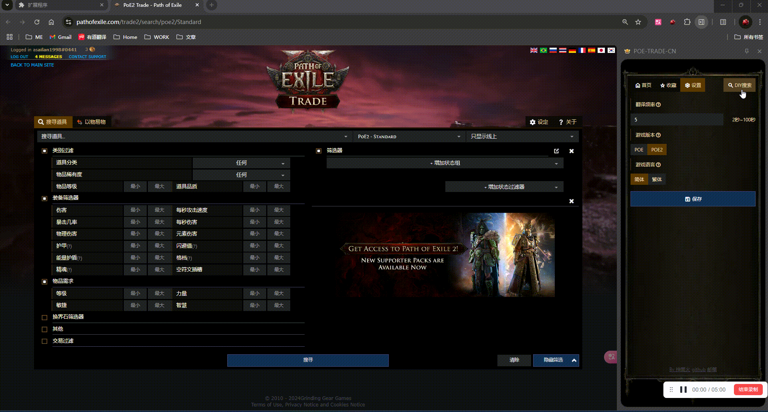The height and width of the screenshot is (412, 768).
Task: Enable the 交易过滤 section checkbox
Action: click(x=44, y=341)
